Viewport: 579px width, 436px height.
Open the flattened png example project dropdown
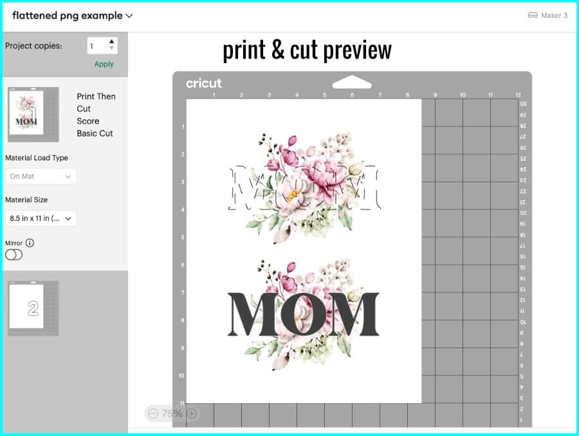[72, 15]
